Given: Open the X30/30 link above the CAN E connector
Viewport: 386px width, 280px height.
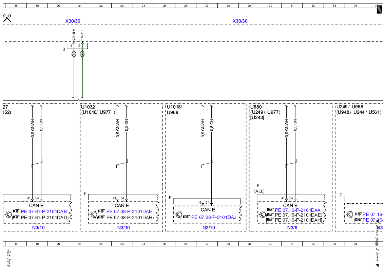Looking at the screenshot, I should [x=73, y=21].
